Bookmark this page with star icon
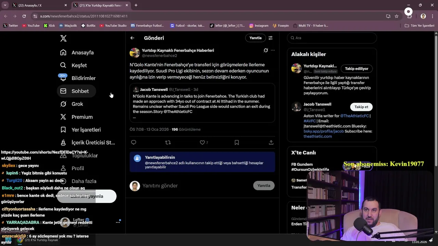Viewport: 438px width, 246px height. coord(397,16)
